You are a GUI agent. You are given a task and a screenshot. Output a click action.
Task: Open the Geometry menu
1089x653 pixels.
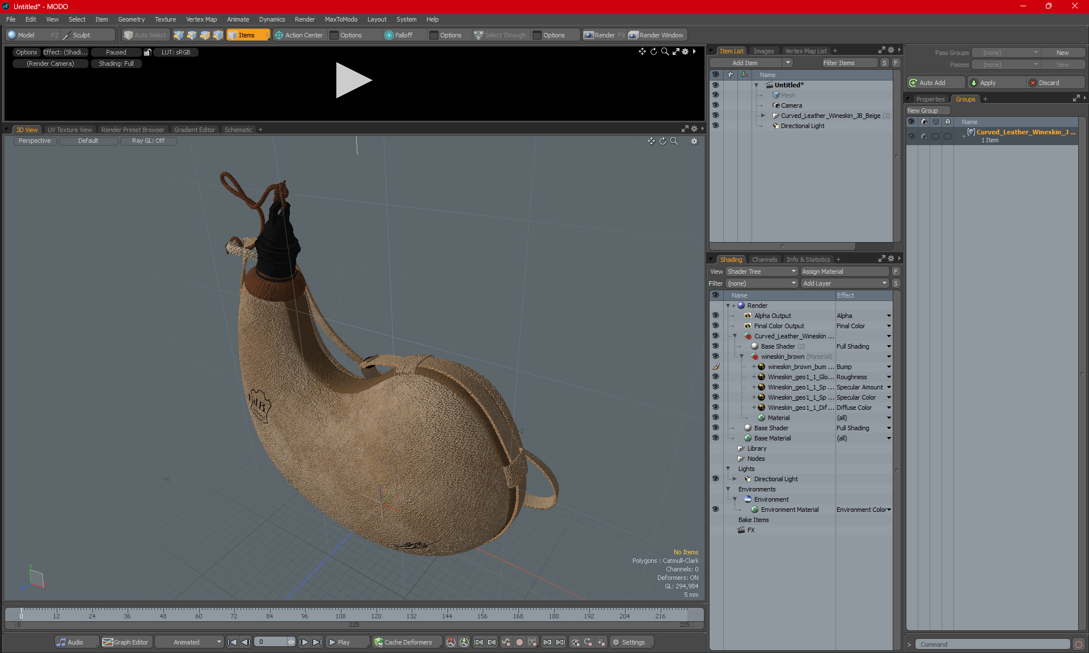131,19
